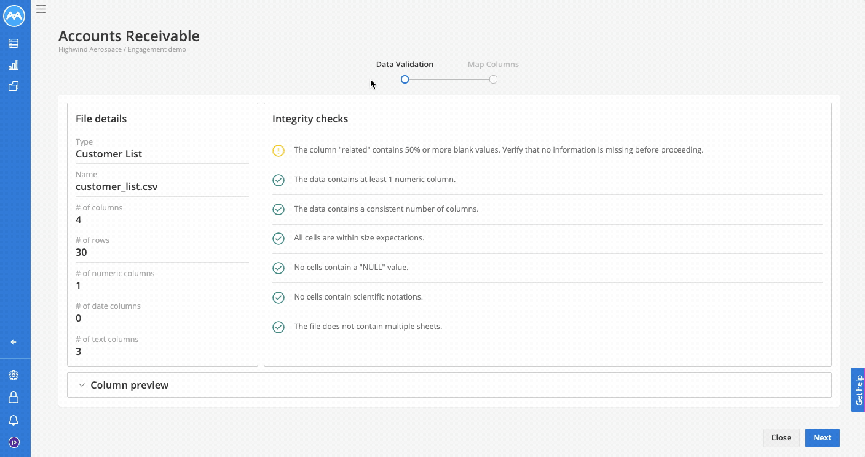The width and height of the screenshot is (865, 457).
Task: Open the Get help side tab
Action: 858,390
